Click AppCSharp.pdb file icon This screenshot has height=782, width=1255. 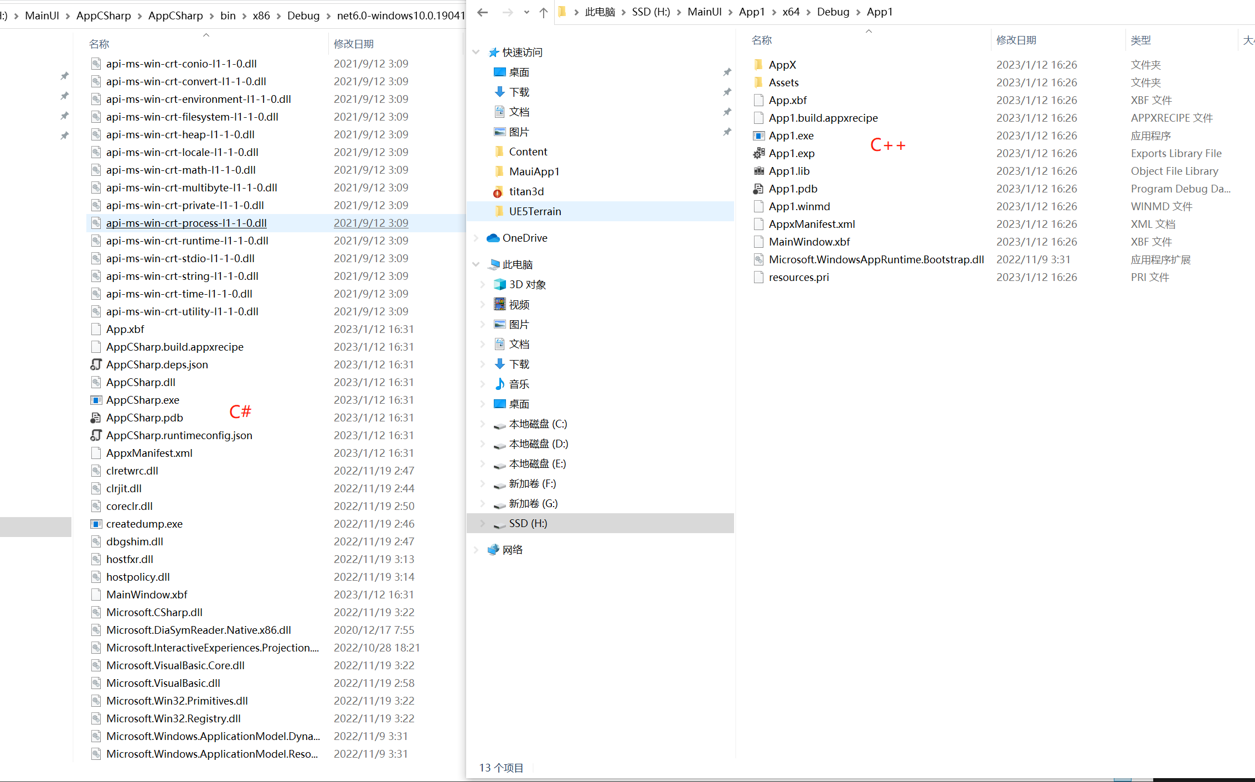coord(96,418)
